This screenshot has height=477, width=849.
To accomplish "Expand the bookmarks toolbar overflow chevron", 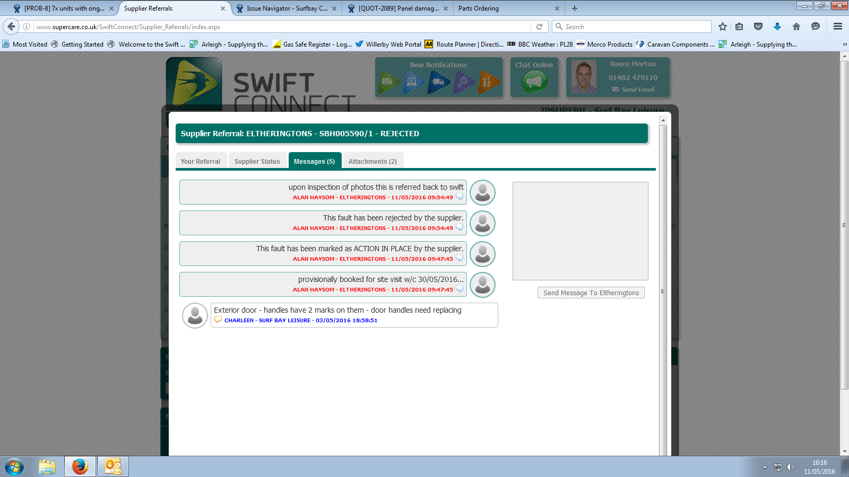I will 845,45.
